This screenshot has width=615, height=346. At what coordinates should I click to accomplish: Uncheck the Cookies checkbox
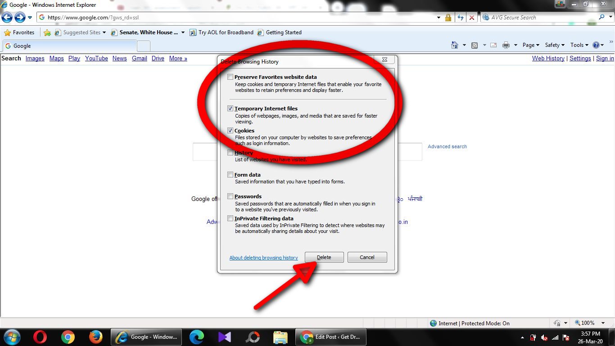[x=230, y=130]
